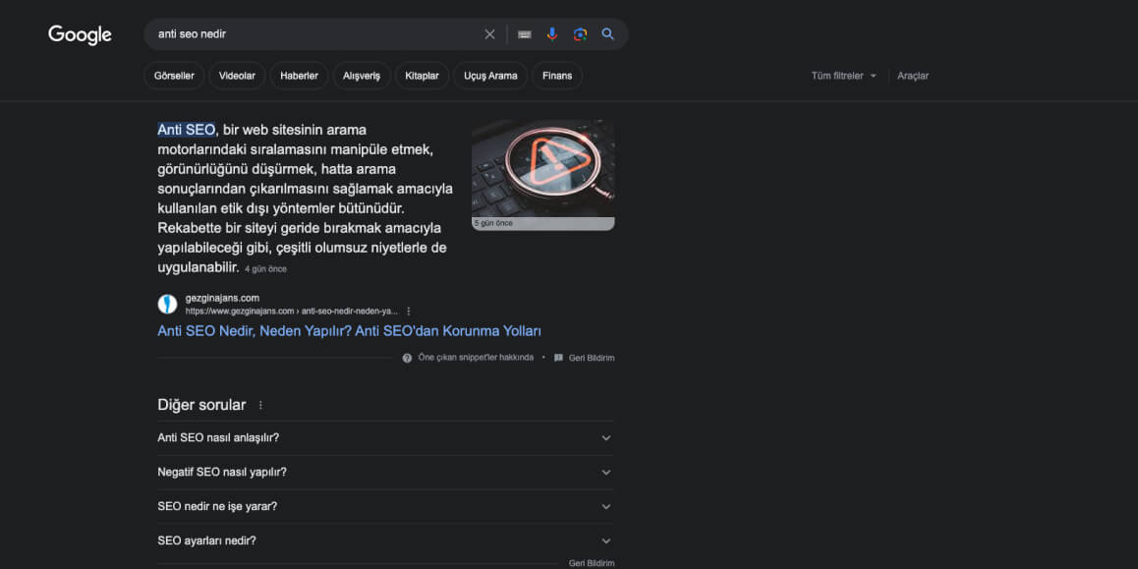The height and width of the screenshot is (569, 1138).
Task: Click 'Öne çıkan snippet'ler hakkında' link
Action: (476, 358)
